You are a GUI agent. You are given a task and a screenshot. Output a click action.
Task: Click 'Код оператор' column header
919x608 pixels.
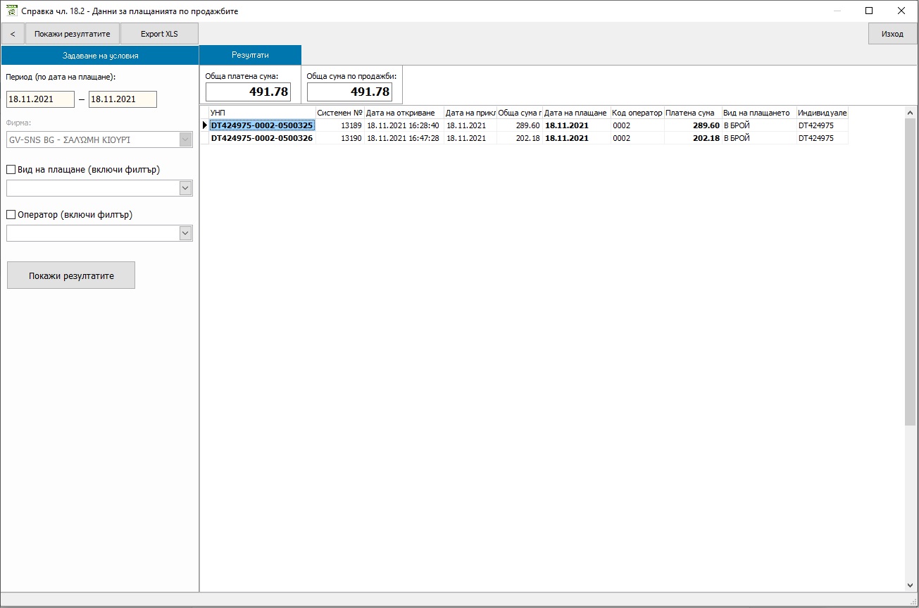(637, 113)
